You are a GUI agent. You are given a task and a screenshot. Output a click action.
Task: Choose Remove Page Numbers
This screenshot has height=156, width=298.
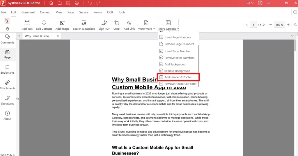[178, 44]
